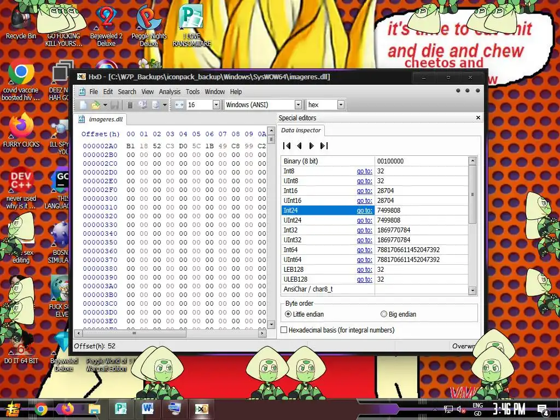Select the Firefox desktop shortcut

(x=21, y=130)
